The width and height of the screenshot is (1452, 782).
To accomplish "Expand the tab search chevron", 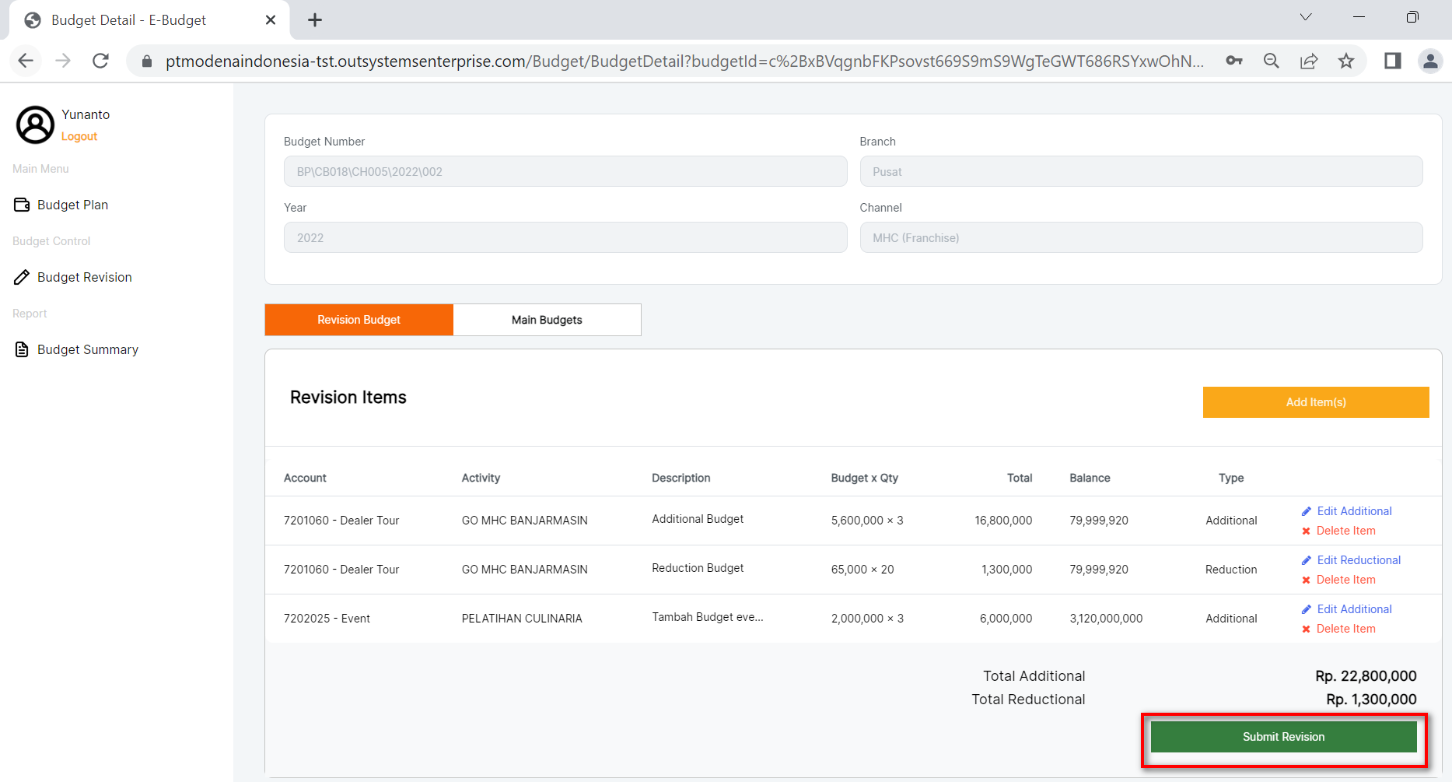I will (x=1306, y=17).
